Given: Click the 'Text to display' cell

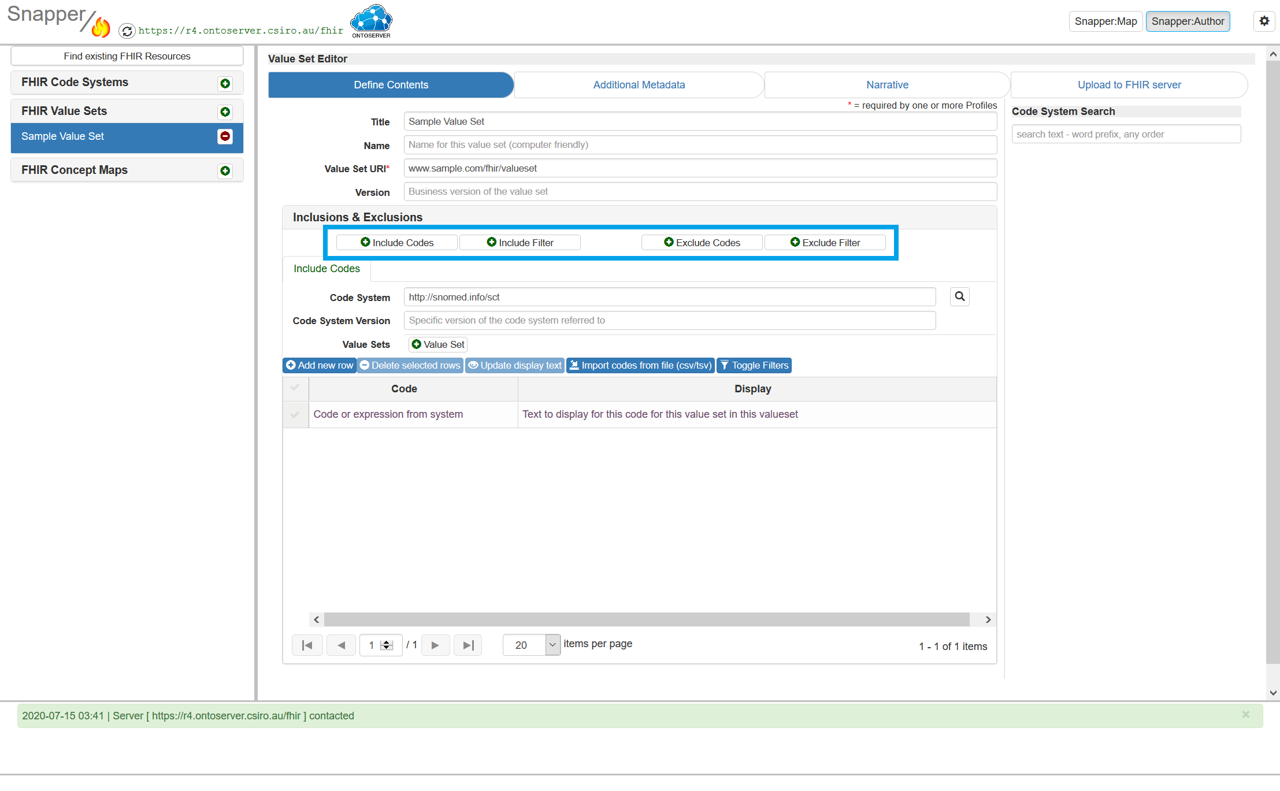Looking at the screenshot, I should (x=757, y=414).
